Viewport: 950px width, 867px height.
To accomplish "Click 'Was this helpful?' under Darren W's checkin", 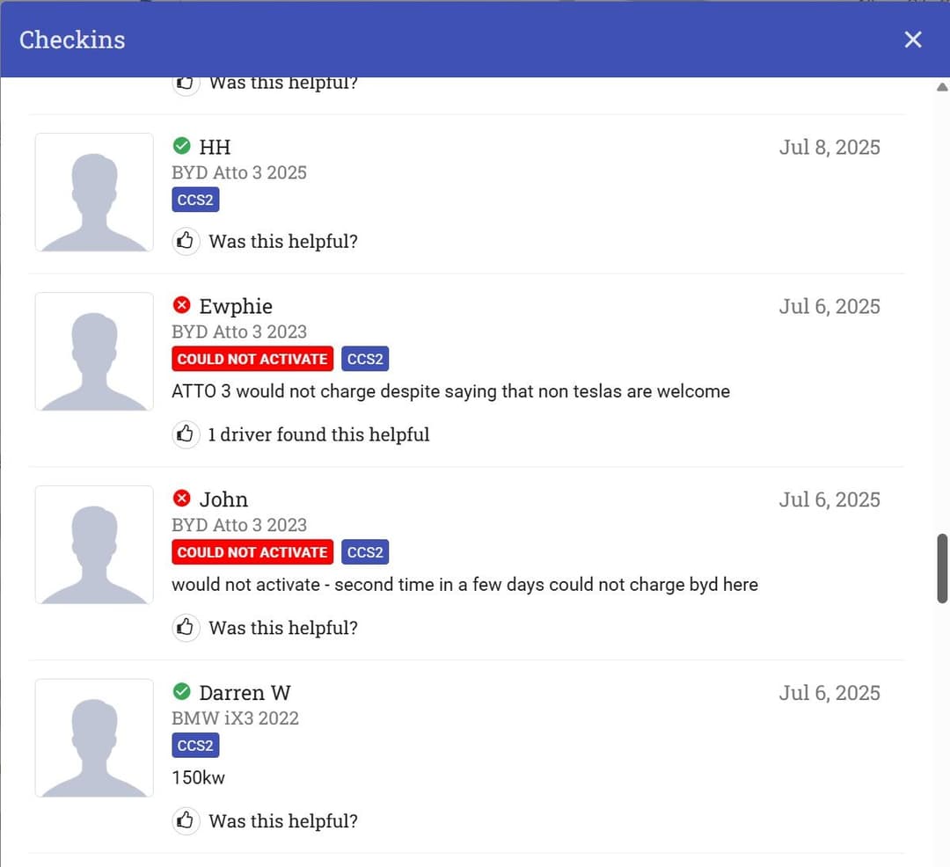I will point(283,820).
